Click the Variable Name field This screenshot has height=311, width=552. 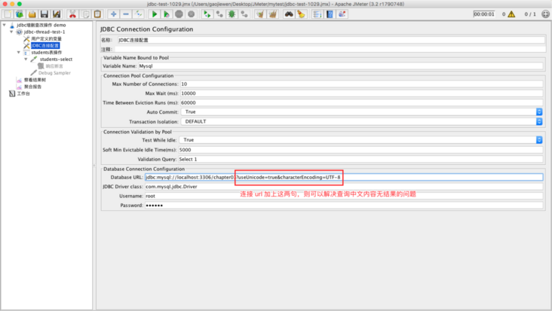coord(340,66)
